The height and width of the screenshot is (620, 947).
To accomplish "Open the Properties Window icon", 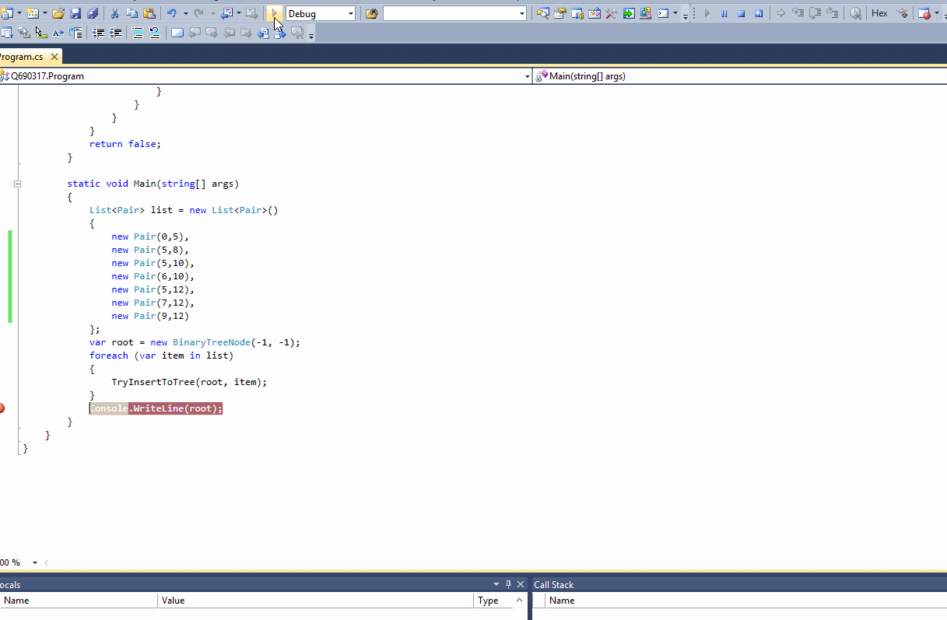I will (560, 13).
